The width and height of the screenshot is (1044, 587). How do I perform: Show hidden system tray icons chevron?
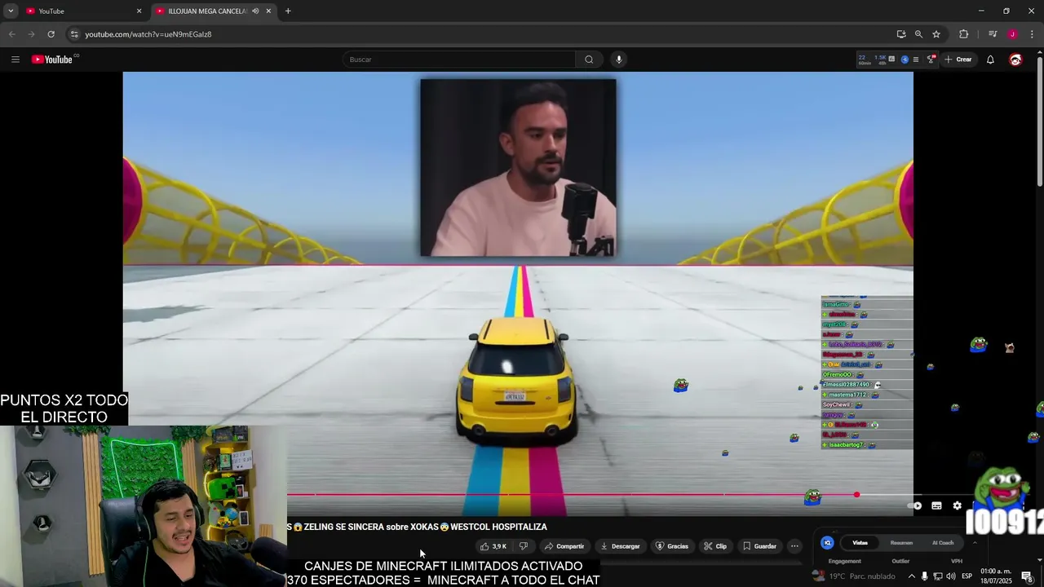click(x=911, y=576)
